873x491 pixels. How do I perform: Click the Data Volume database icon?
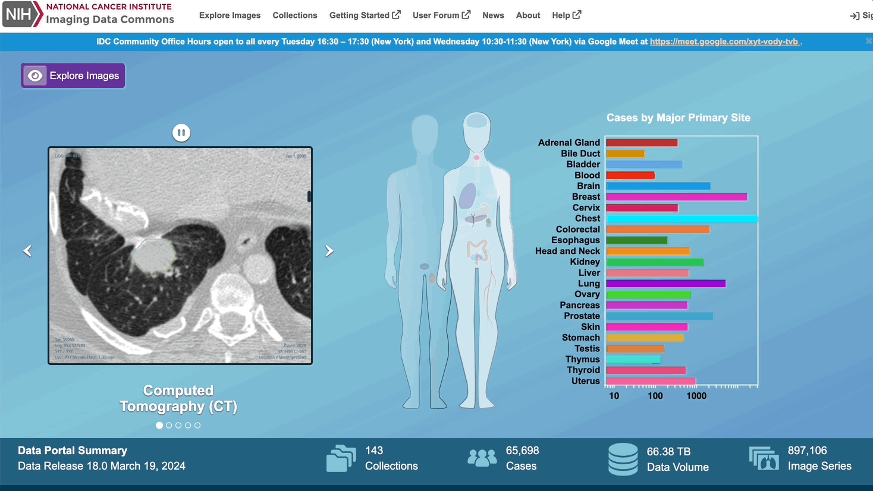623,459
